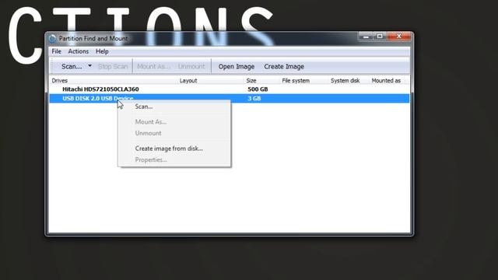The width and height of the screenshot is (498, 280).
Task: Close the Partition Find and Mount window
Action: click(x=399, y=37)
